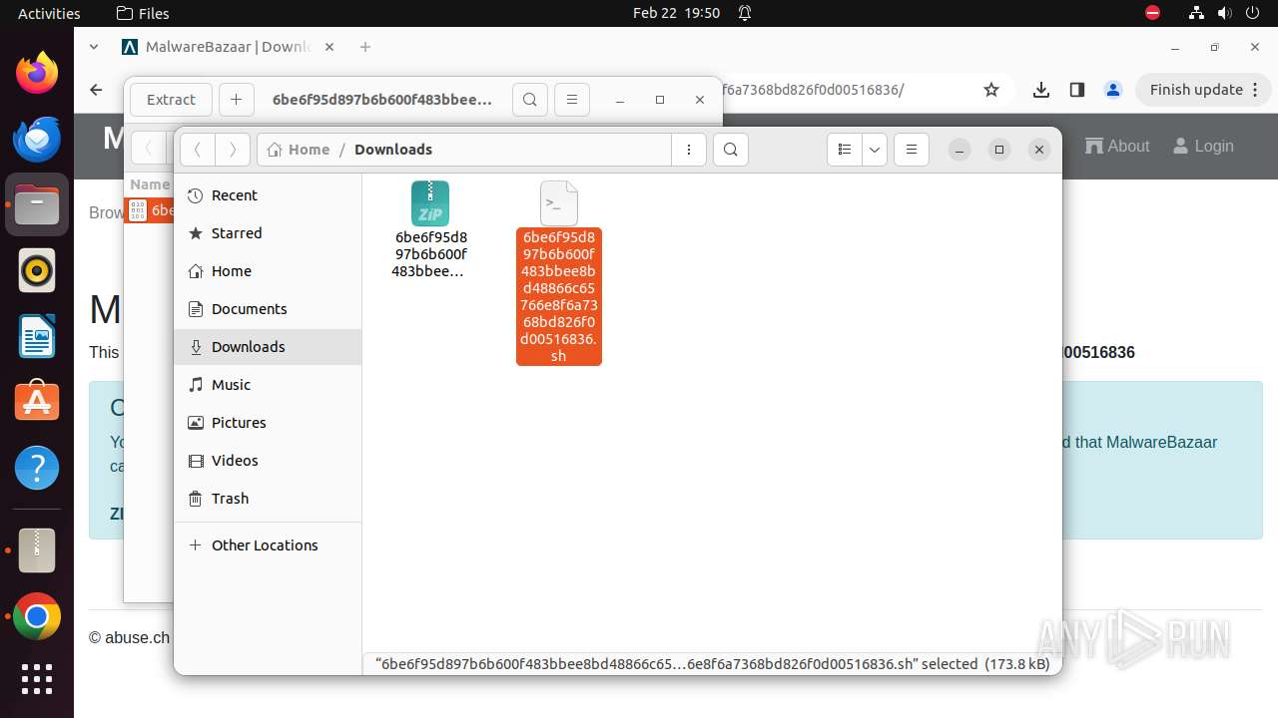Viewport: 1278px width, 718px height.
Task: Open power menu in system tray
Action: click(1252, 13)
